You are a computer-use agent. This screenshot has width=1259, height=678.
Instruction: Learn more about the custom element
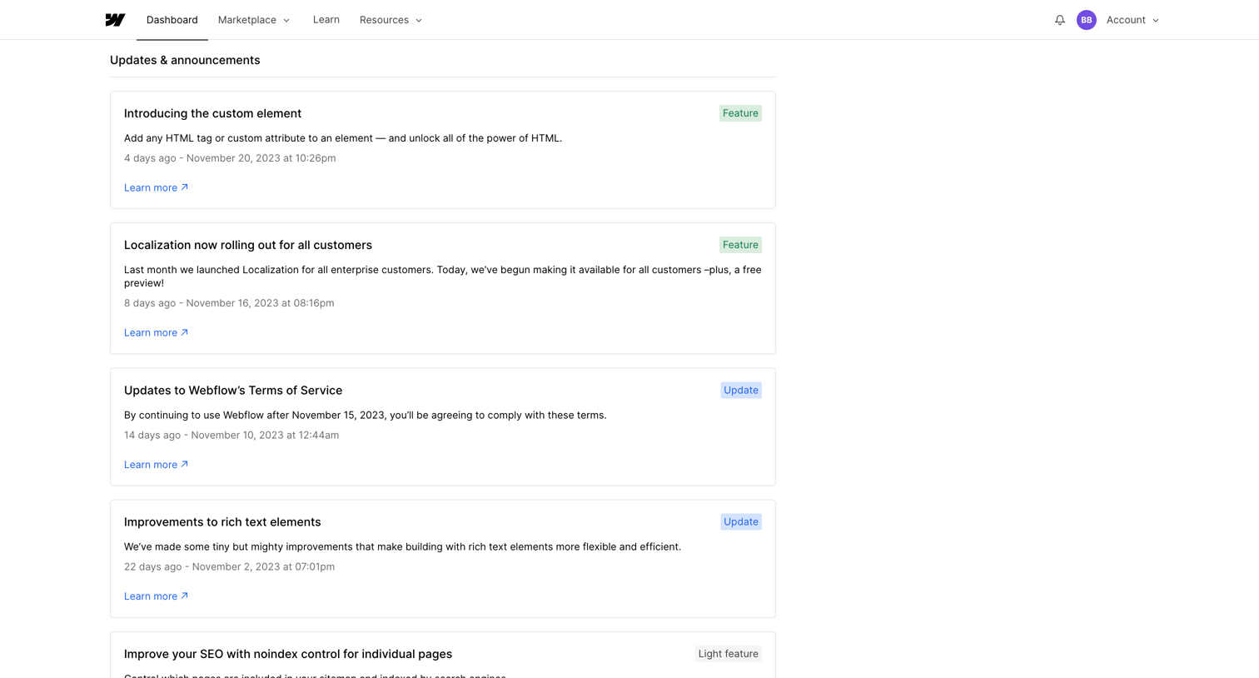[157, 187]
